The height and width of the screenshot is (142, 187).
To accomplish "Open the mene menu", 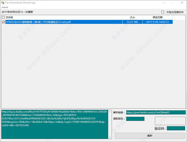I will (x=5, y=7).
